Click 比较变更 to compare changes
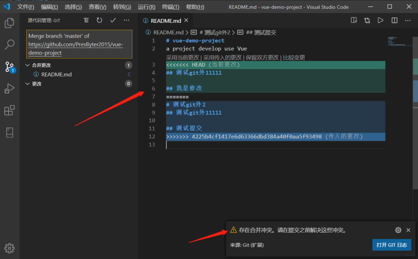This screenshot has width=418, height=259. (x=294, y=58)
